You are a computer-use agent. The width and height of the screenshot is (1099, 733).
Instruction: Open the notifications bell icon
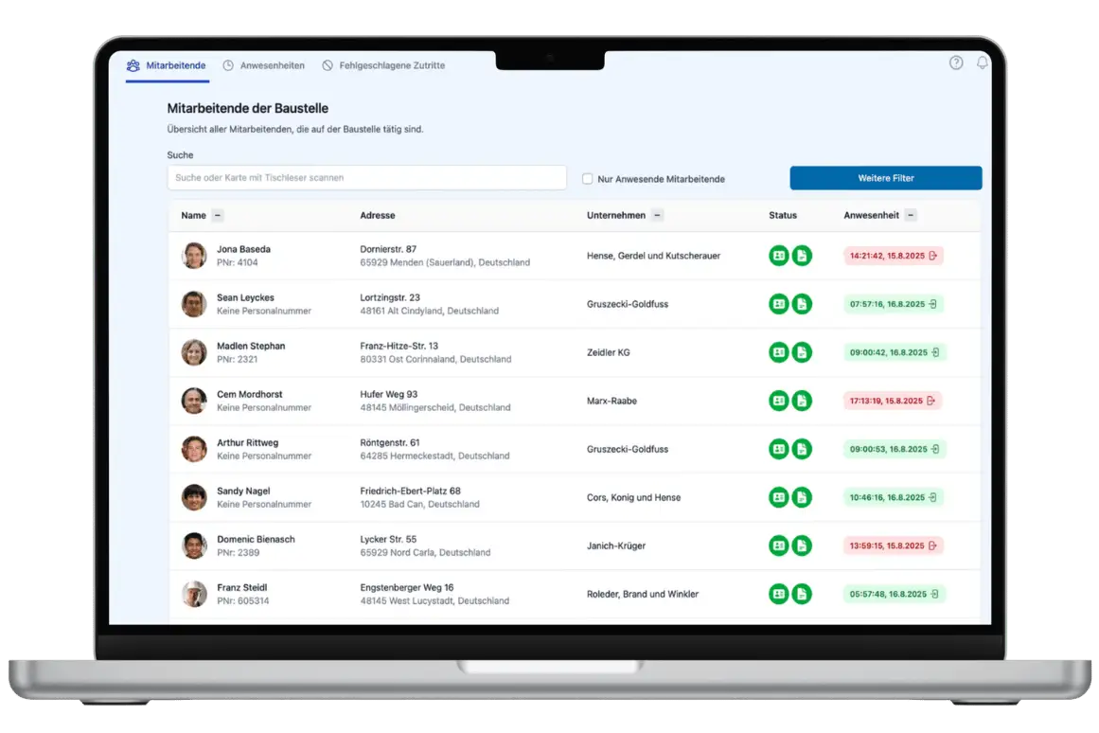982,63
